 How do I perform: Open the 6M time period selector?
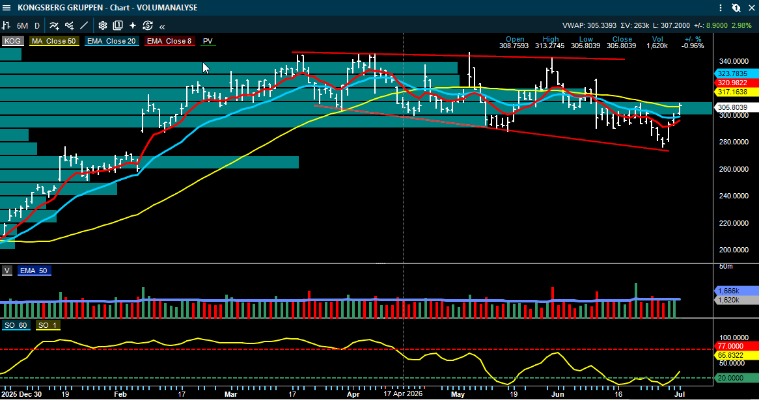(x=22, y=25)
